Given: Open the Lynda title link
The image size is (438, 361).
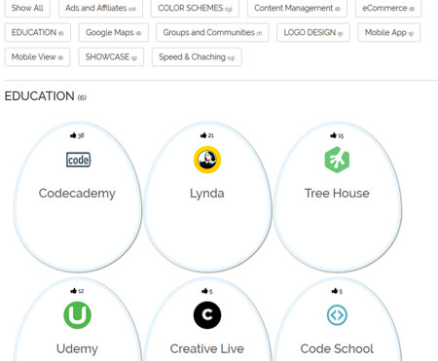Looking at the screenshot, I should [207, 194].
